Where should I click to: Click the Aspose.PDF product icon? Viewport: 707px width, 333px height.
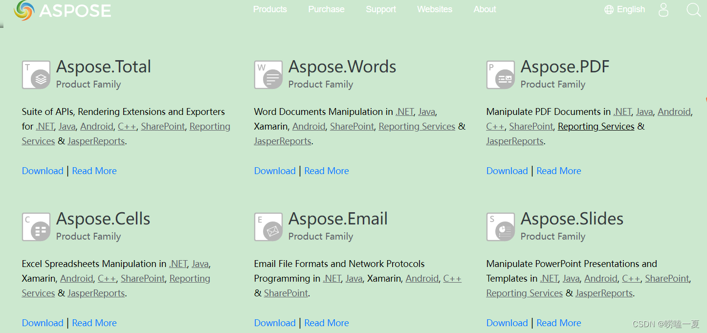click(x=501, y=75)
